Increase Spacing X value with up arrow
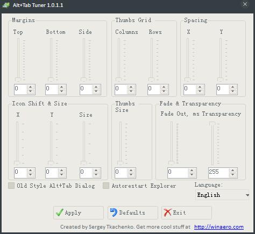Image resolution: width=255 pixels, height=234 pixels. (x=200, y=87)
